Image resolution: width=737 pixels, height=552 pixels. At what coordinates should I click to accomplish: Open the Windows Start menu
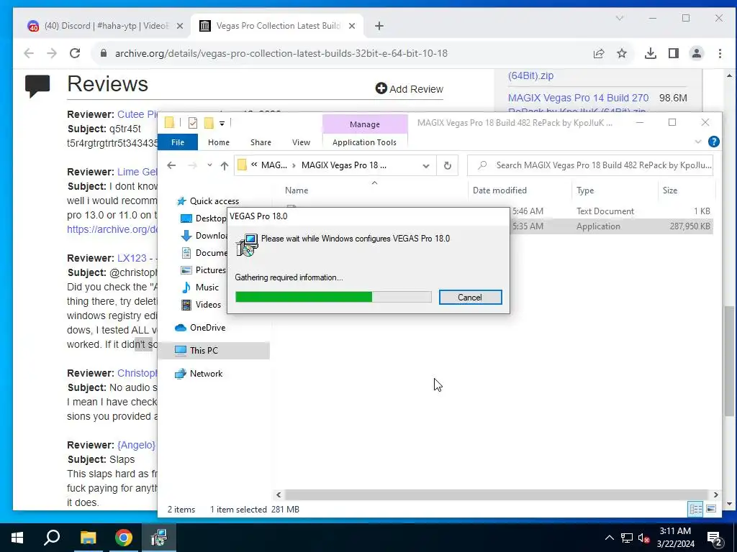17,538
